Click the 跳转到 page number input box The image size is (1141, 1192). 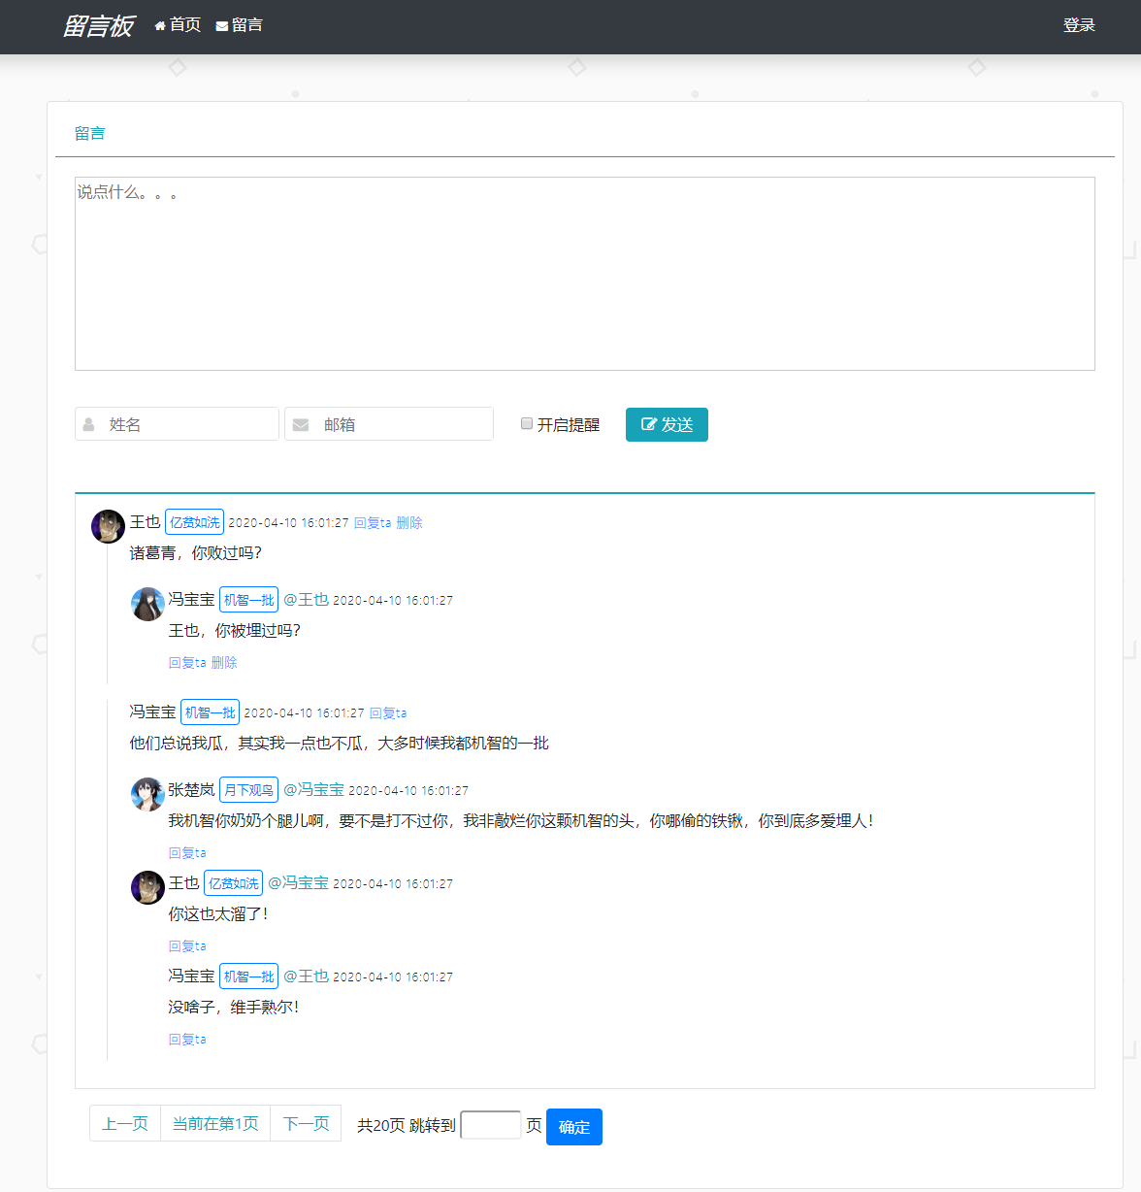pyautogui.click(x=490, y=1124)
